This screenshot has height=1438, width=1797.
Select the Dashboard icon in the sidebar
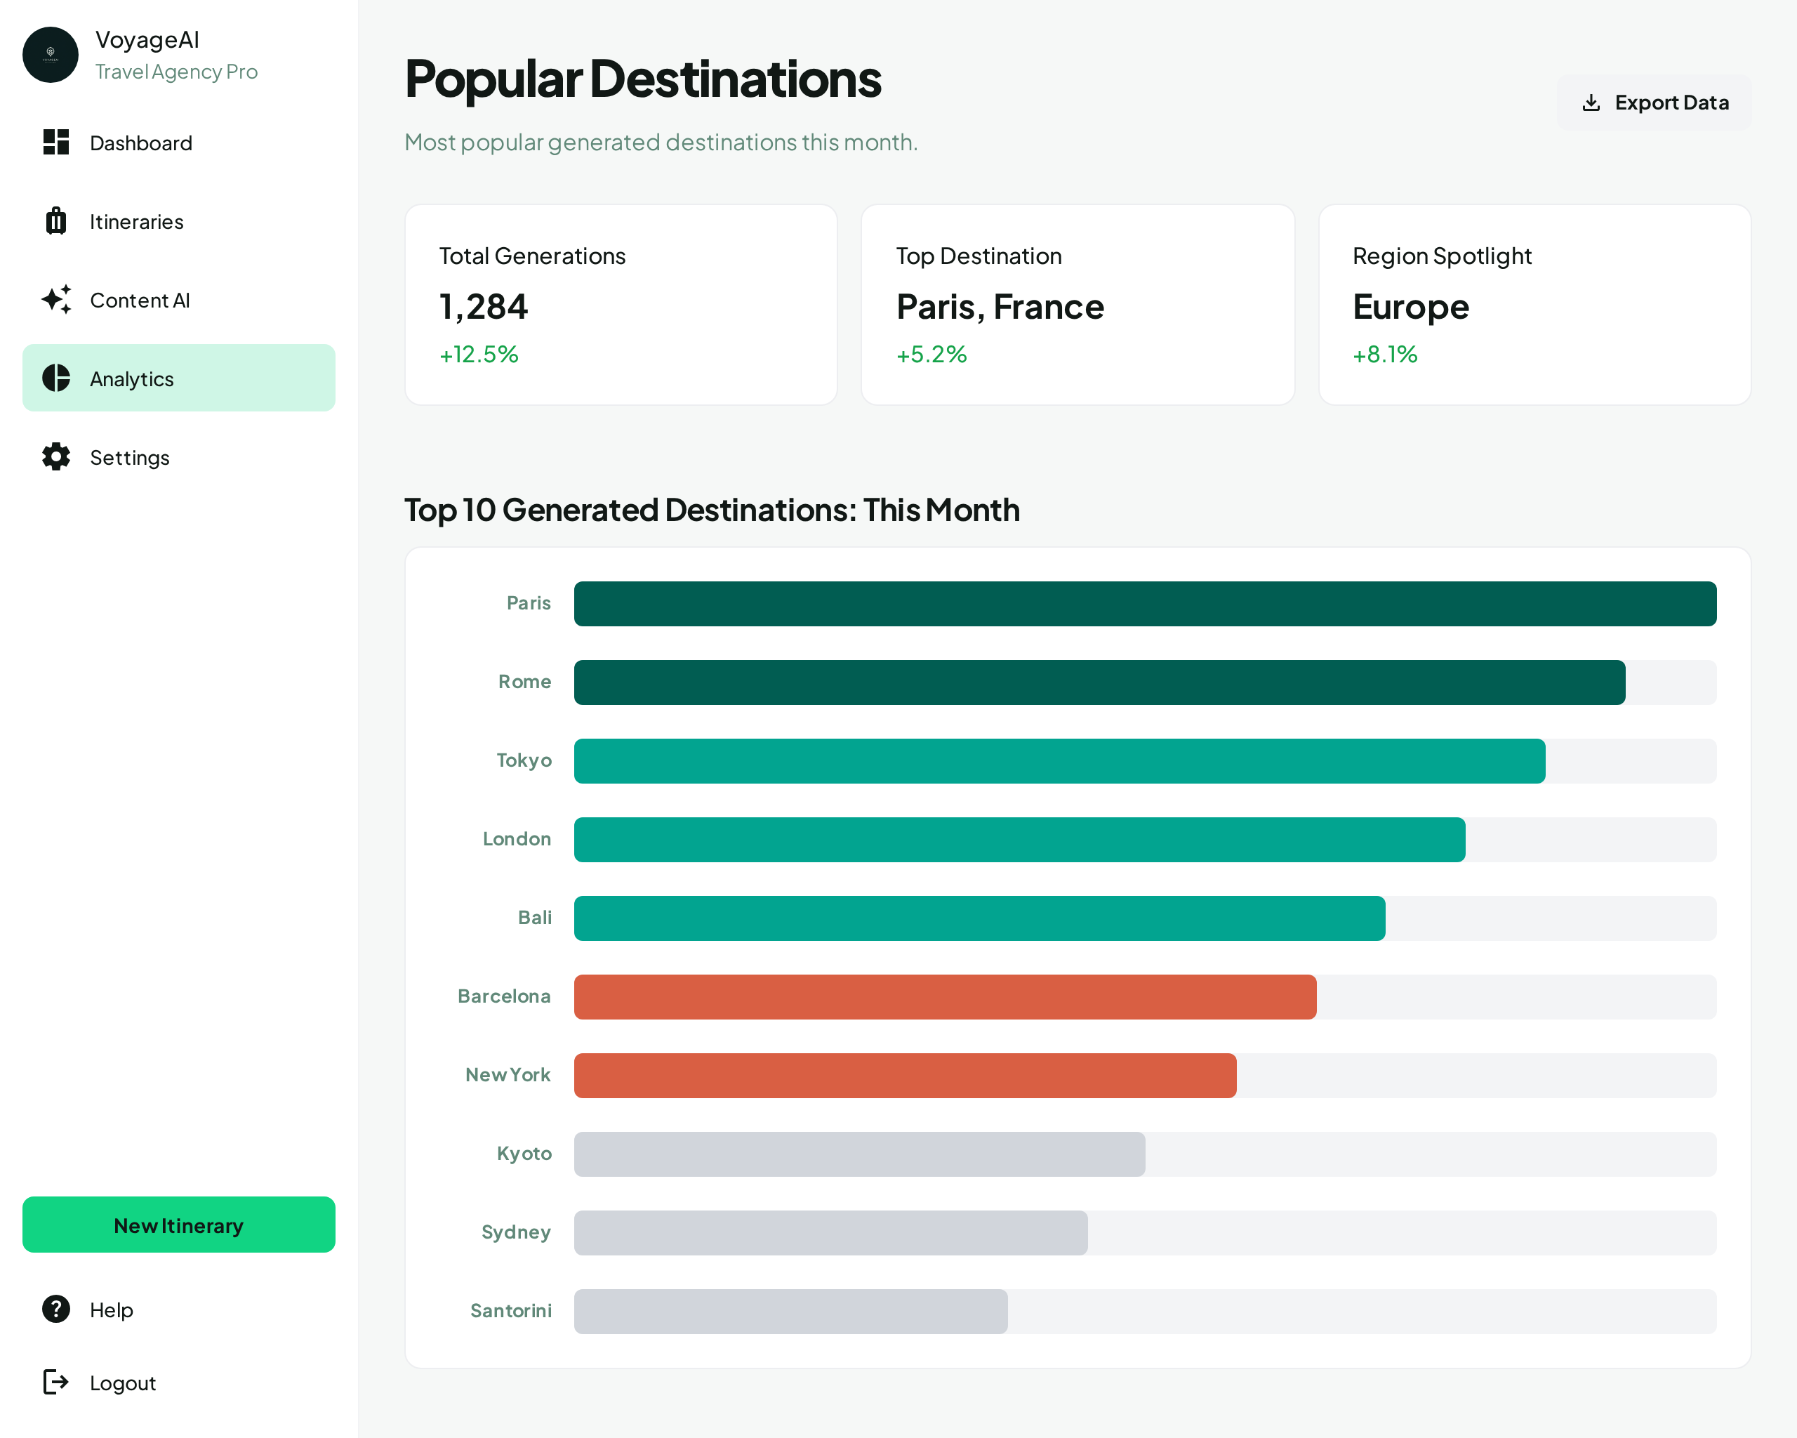pos(55,143)
